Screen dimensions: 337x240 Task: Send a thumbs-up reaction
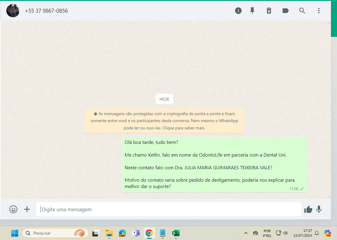308,209
